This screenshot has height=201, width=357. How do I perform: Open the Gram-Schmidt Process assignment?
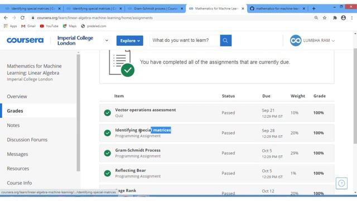coord(138,150)
